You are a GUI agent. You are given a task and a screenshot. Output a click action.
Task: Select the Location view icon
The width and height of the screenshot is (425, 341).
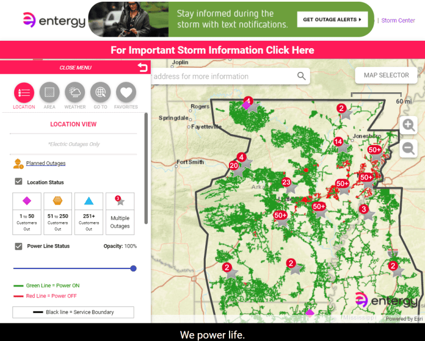point(24,92)
